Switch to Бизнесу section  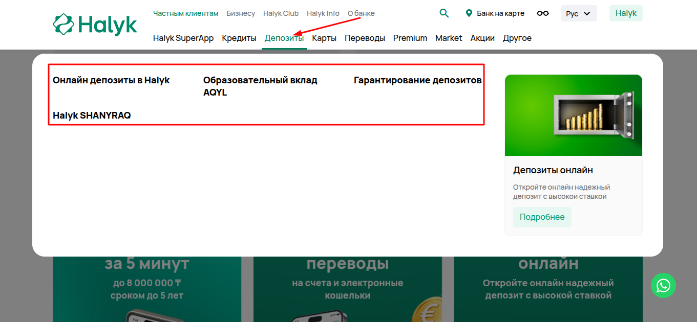(x=241, y=13)
